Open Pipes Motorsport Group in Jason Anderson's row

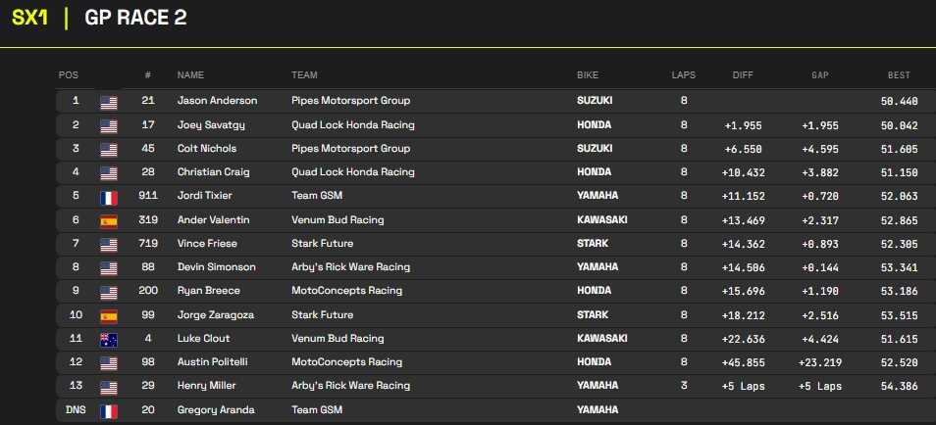point(350,101)
